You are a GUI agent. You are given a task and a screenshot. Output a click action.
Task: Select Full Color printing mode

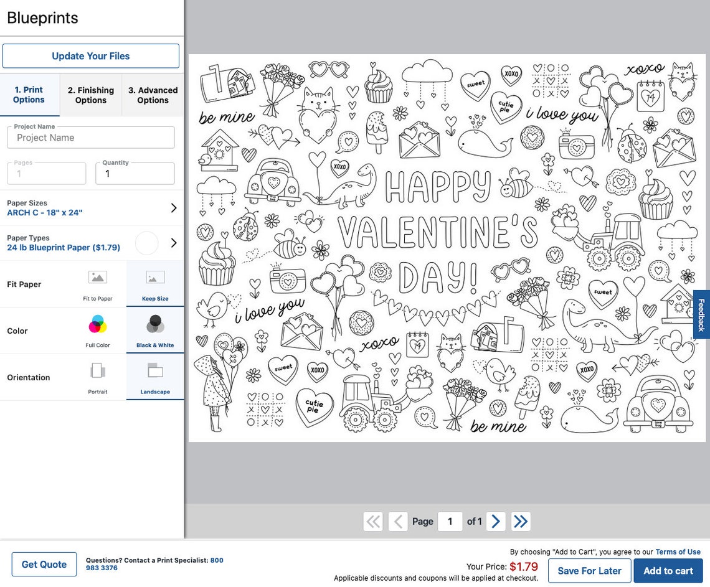97,330
